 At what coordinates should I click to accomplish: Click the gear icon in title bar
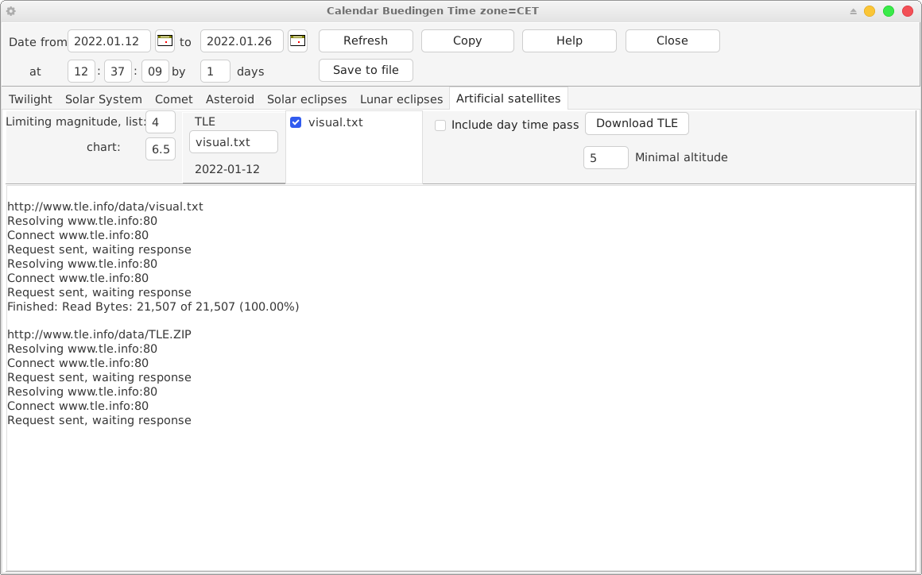[11, 11]
